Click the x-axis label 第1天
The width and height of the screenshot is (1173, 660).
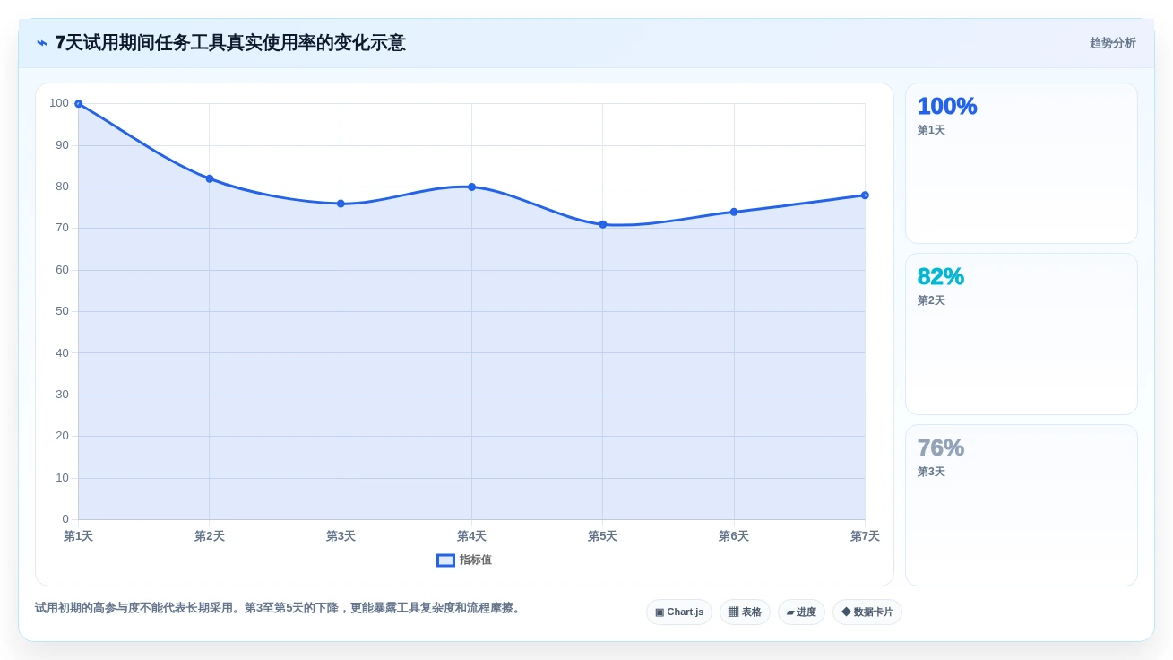point(78,536)
